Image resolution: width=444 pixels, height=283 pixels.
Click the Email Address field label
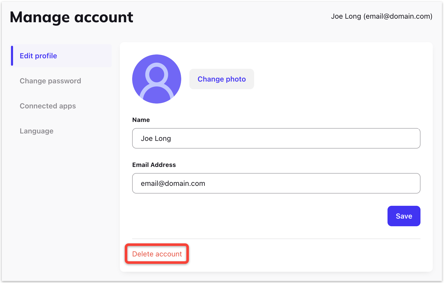point(154,165)
